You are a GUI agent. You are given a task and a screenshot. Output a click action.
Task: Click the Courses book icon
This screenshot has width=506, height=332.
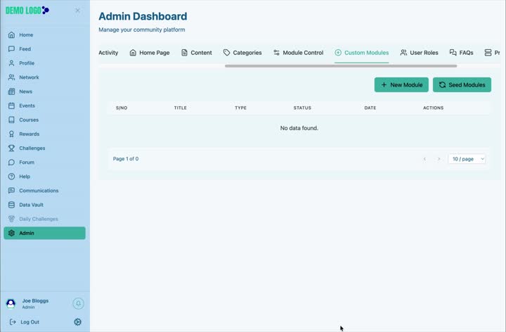(11, 120)
